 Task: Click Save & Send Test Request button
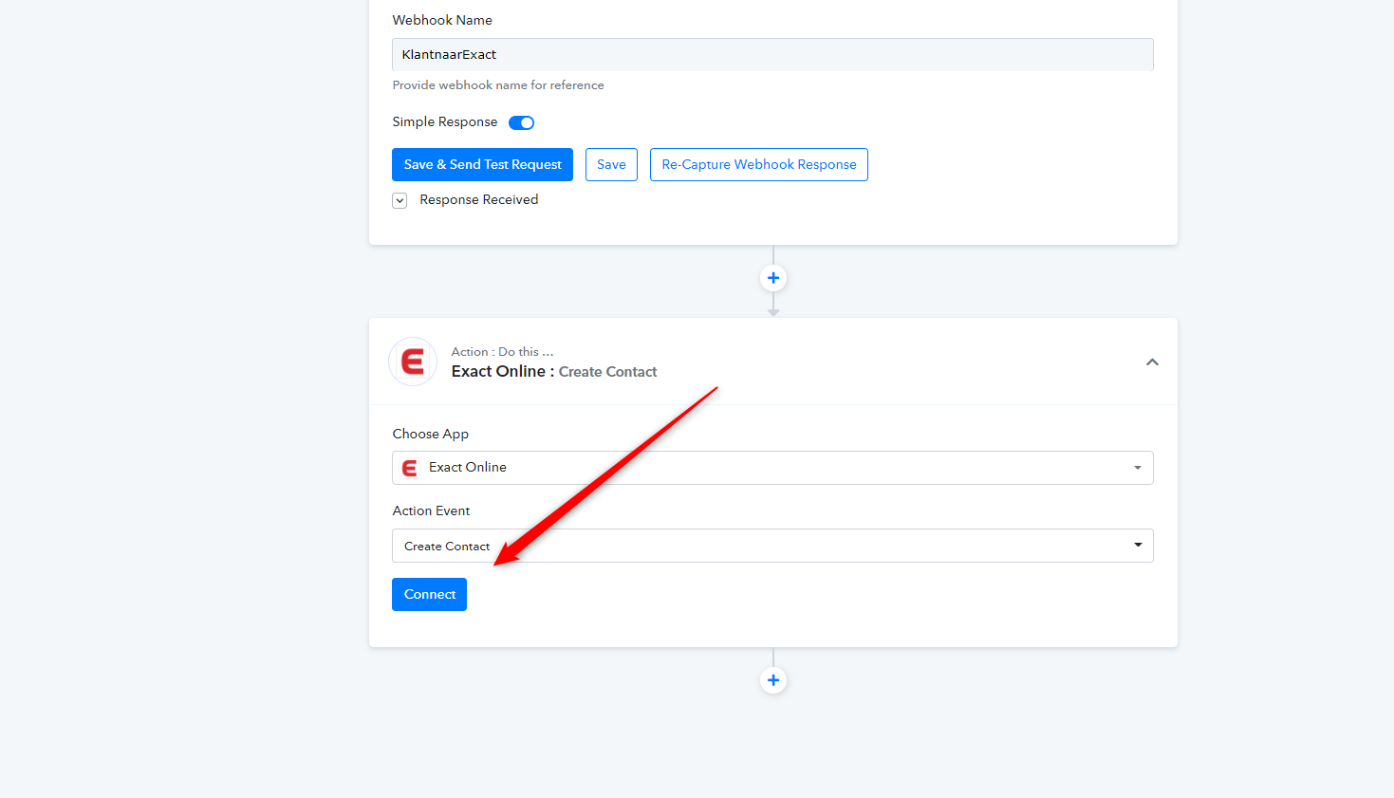(x=482, y=164)
